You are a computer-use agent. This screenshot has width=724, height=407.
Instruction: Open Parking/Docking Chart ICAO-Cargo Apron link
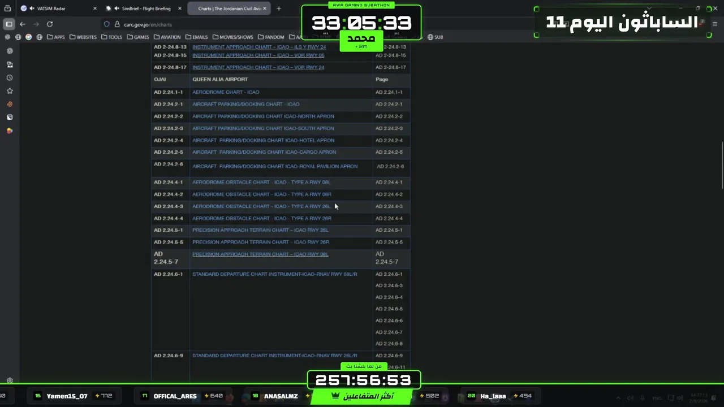(x=264, y=152)
